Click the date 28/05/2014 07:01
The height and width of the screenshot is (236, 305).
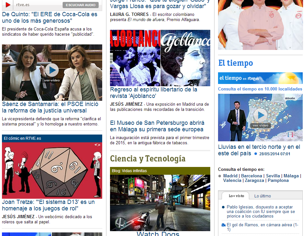tap(274, 154)
